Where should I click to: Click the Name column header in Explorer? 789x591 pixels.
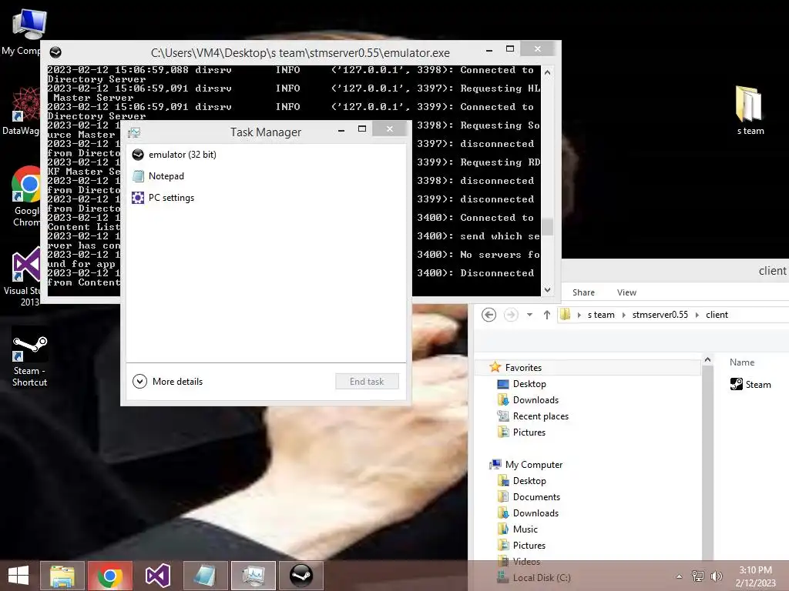742,362
